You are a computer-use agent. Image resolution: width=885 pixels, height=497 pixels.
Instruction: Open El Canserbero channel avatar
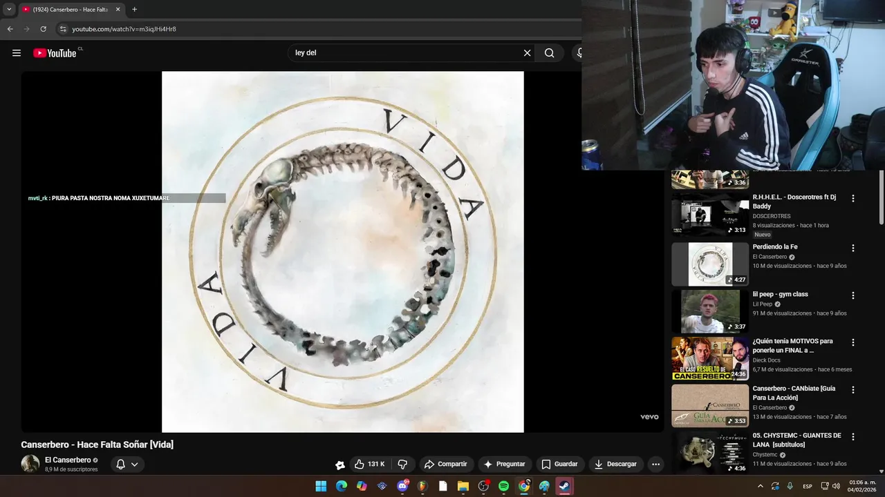(30, 464)
